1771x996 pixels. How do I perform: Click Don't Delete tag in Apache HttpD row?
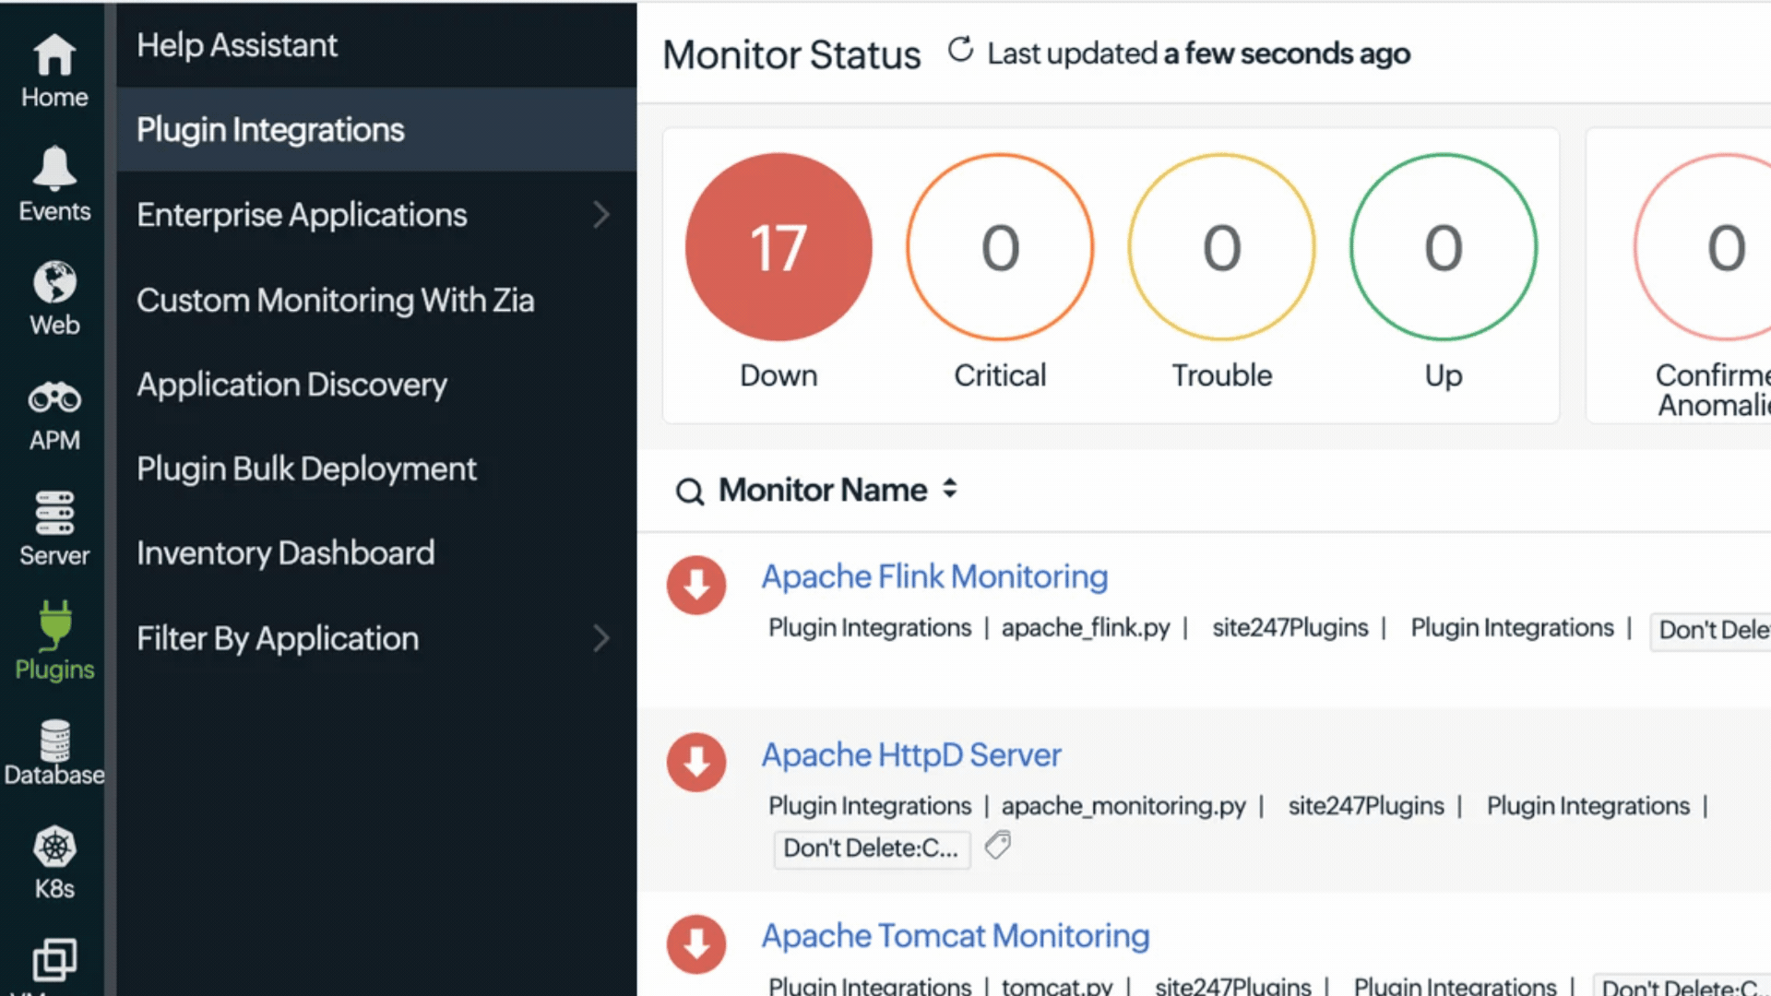click(872, 848)
